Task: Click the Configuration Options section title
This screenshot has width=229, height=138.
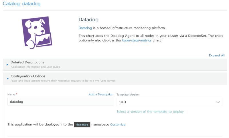Action: coord(28,76)
